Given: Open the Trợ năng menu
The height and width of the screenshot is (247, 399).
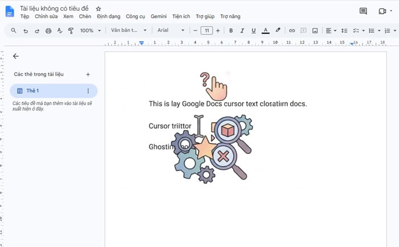Looking at the screenshot, I should [x=230, y=17].
